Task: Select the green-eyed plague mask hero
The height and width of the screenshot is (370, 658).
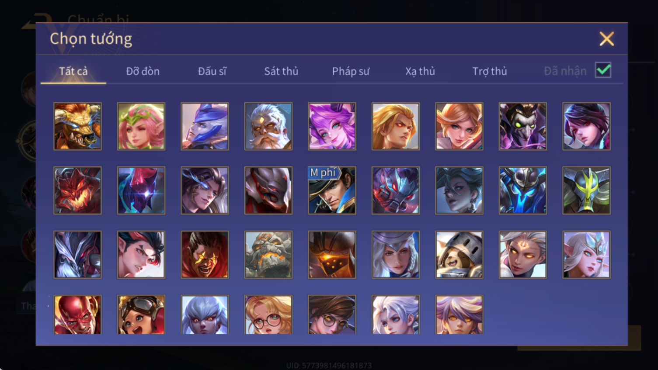Action: (x=523, y=126)
